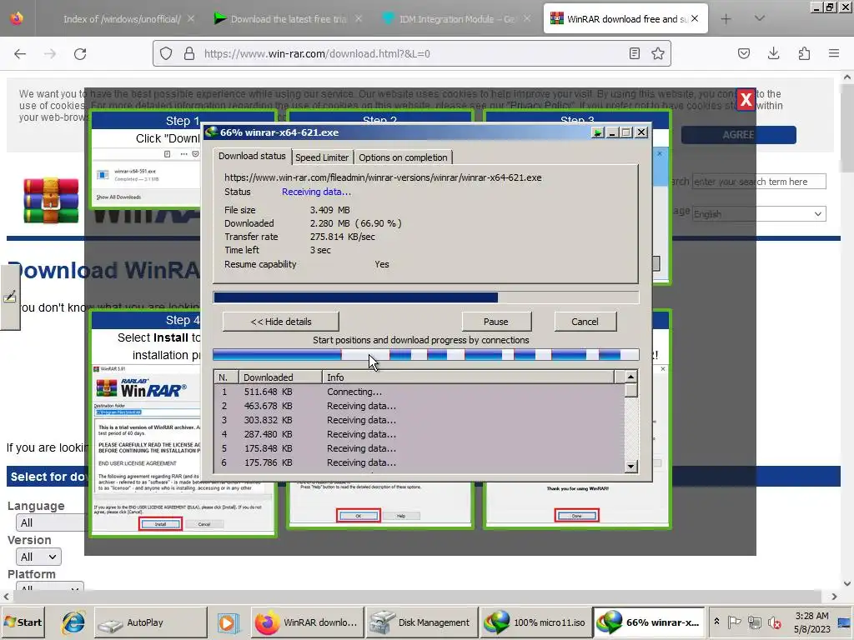Click the WinRAR books logo
Image resolution: width=854 pixels, height=640 pixels.
(x=51, y=200)
